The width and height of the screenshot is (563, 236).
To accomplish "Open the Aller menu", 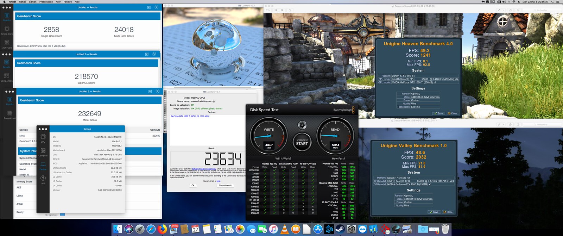I will [x=58, y=2].
